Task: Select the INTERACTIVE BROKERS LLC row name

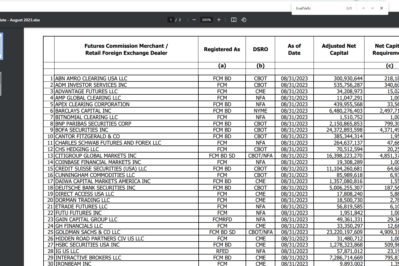Action: [88, 258]
